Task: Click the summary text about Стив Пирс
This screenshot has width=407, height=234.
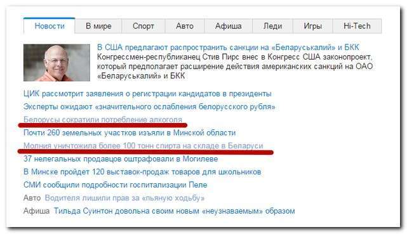Action: pyautogui.click(x=235, y=67)
